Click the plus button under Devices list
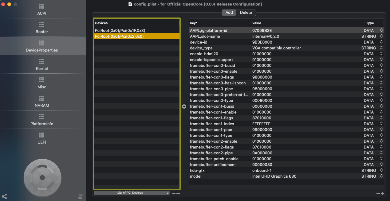Image resolution: width=390 pixels, height=201 pixels. (178, 193)
